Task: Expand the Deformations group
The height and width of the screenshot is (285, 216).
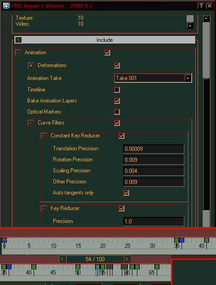Action: pyautogui.click(x=31, y=65)
